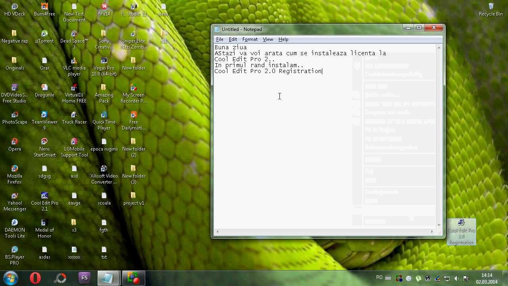This screenshot has width=508, height=286.
Task: Click Notepad's horizontal scrollbar right arrow
Action: tap(432, 231)
